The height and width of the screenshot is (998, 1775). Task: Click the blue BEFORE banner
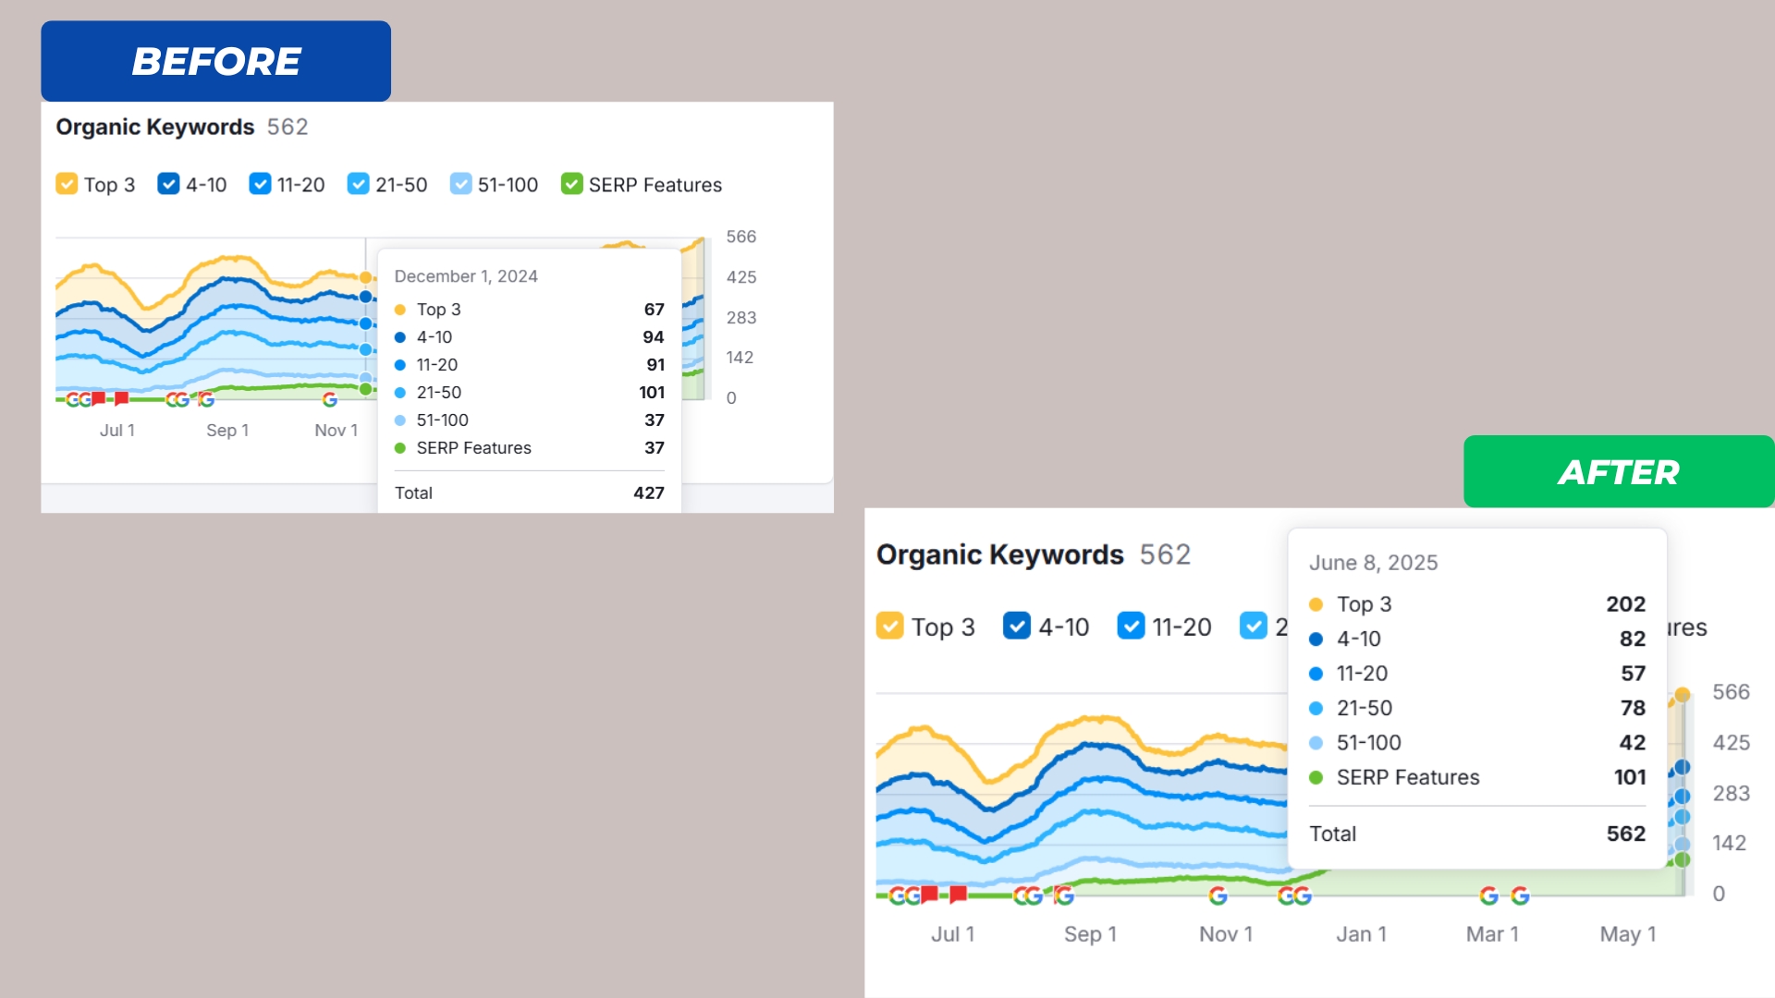click(x=215, y=61)
